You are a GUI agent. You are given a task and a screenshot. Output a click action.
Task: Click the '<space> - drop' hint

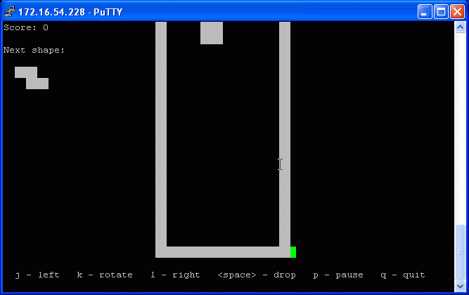(x=257, y=275)
